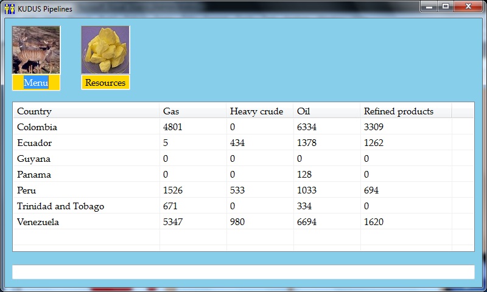The height and width of the screenshot is (292, 487).
Task: Maximize the KUDUS Pipelines window
Action: [446, 7]
